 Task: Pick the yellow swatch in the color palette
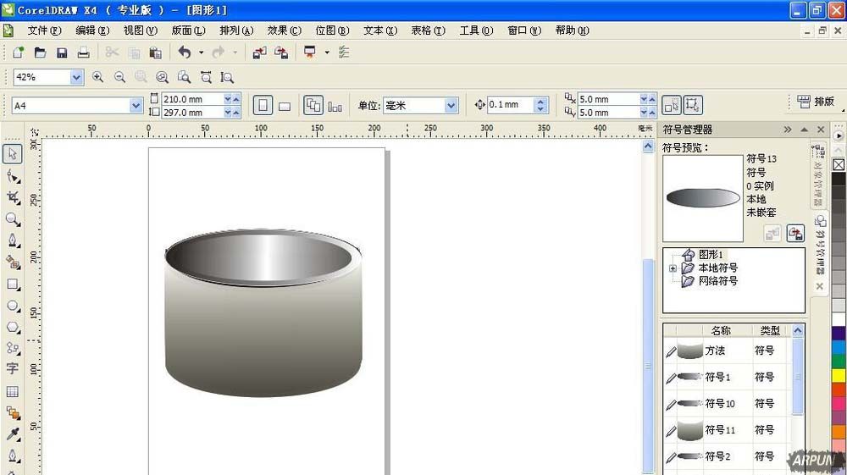(x=839, y=375)
